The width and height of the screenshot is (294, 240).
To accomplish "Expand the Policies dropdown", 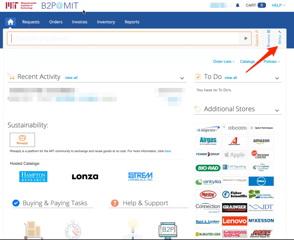I will 272,62.
